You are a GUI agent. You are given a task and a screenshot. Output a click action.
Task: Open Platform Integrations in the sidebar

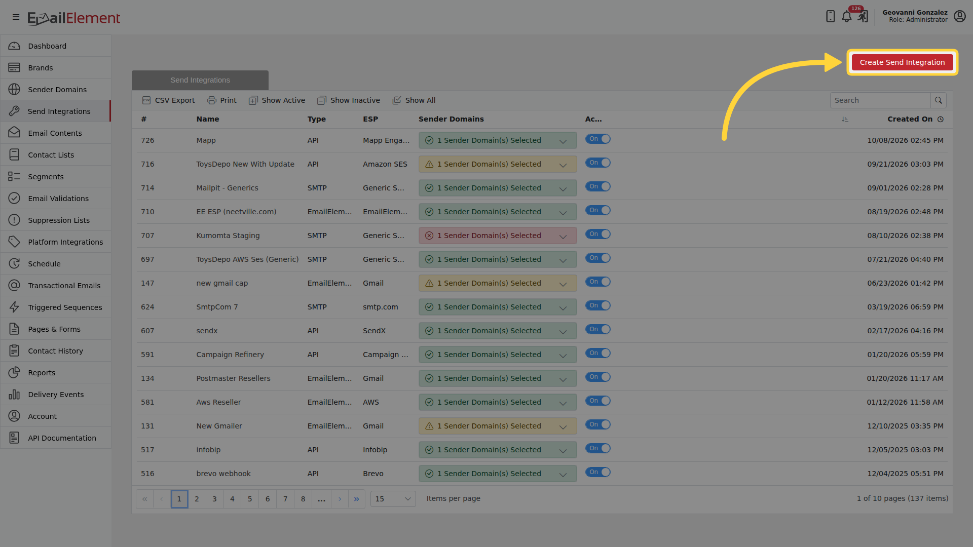click(56, 242)
